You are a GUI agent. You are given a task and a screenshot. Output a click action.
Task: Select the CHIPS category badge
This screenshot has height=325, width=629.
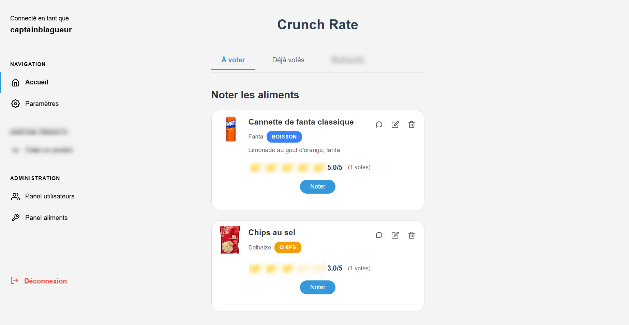point(287,247)
